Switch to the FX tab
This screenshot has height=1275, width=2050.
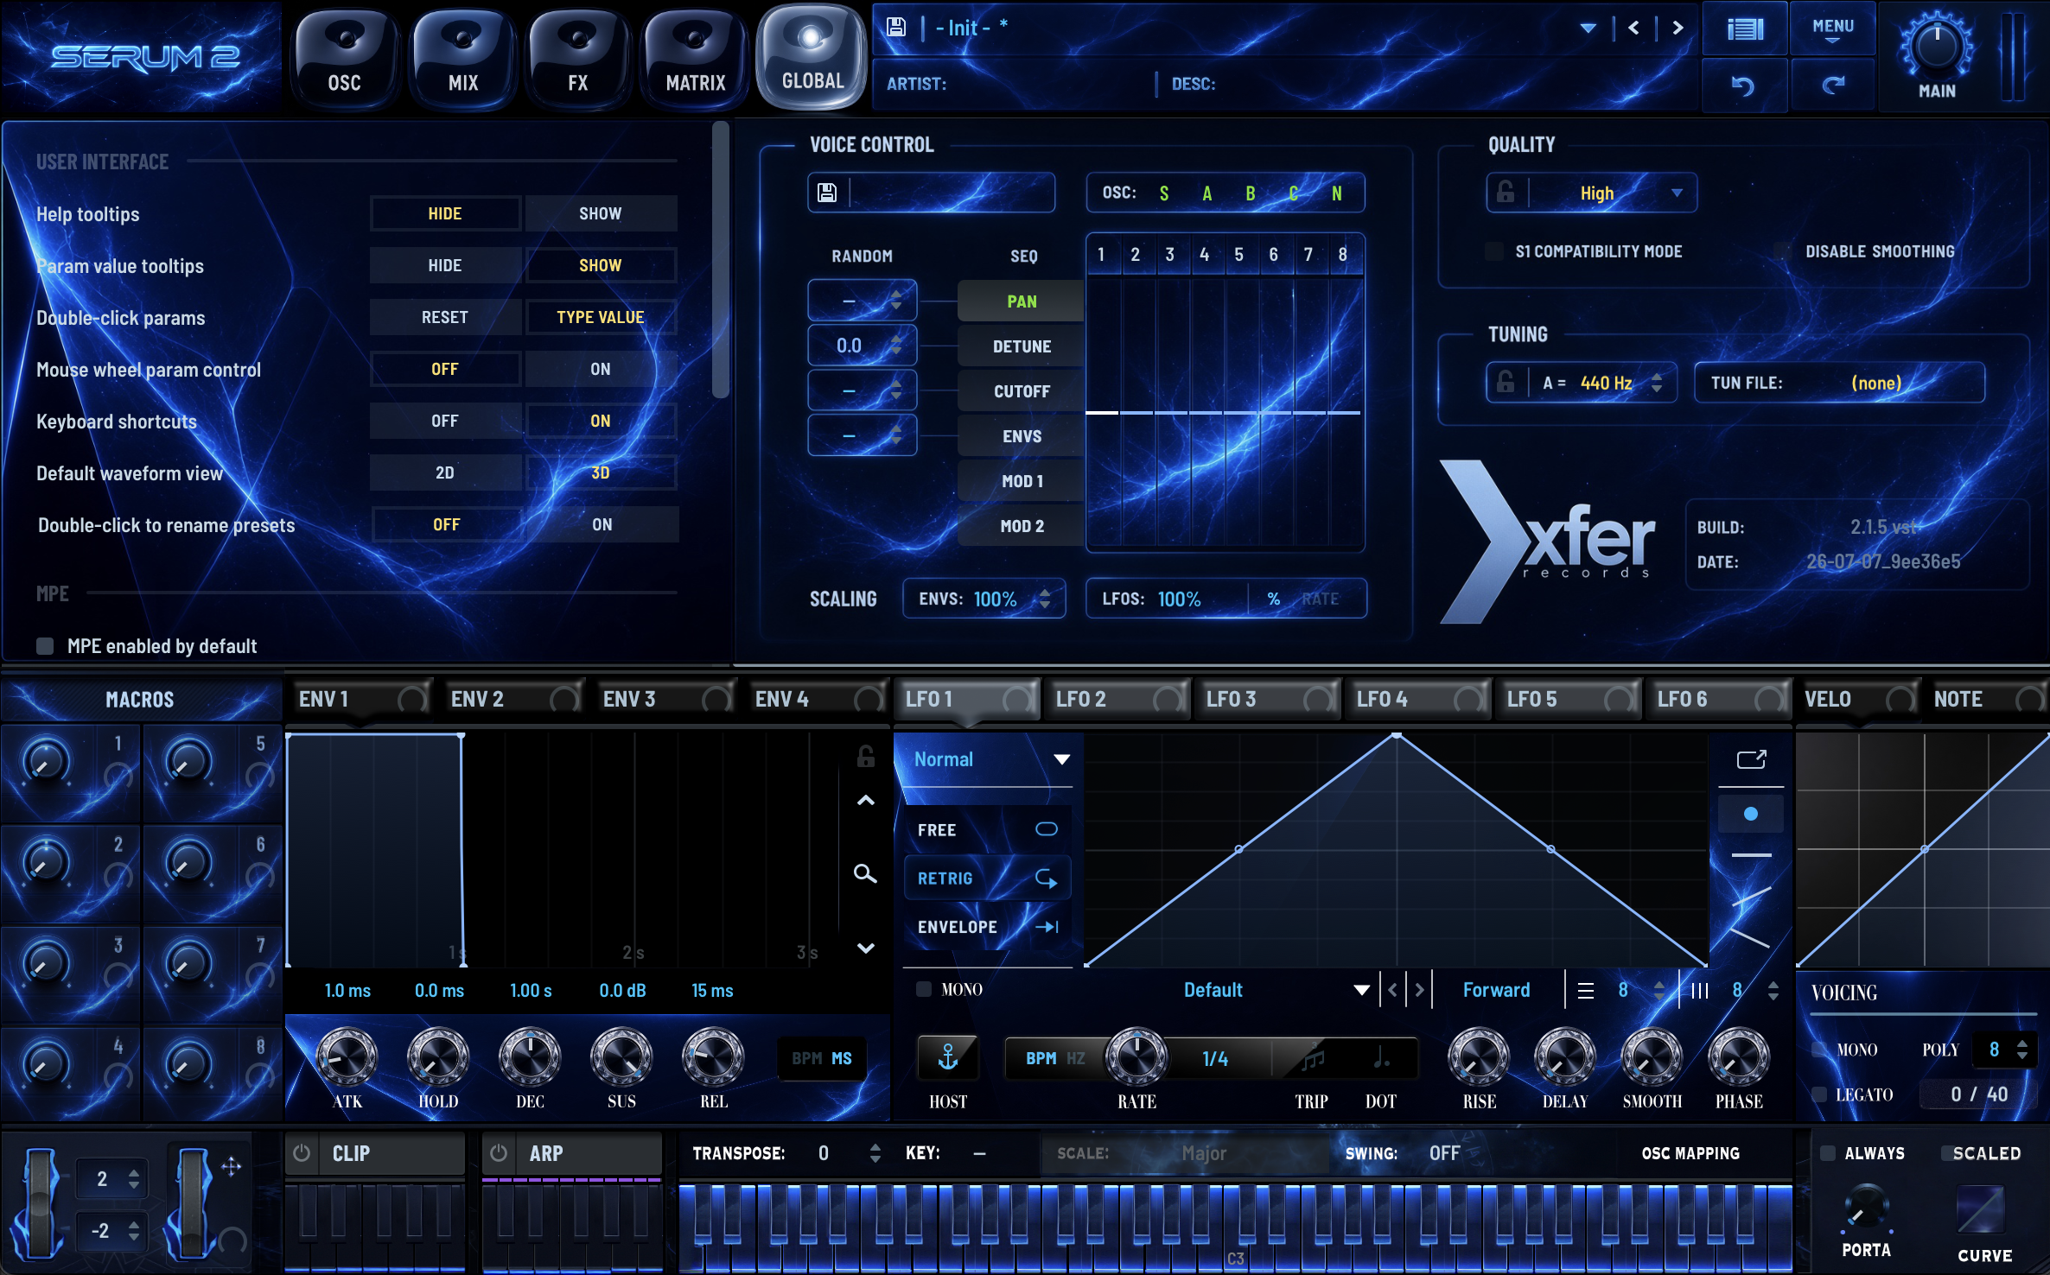point(577,57)
